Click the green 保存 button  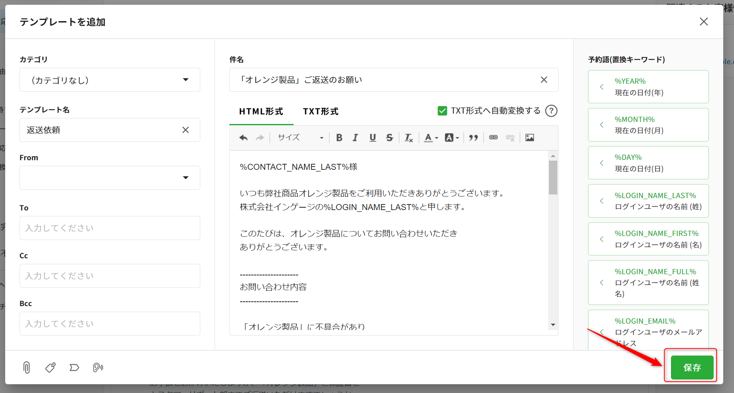click(x=692, y=367)
